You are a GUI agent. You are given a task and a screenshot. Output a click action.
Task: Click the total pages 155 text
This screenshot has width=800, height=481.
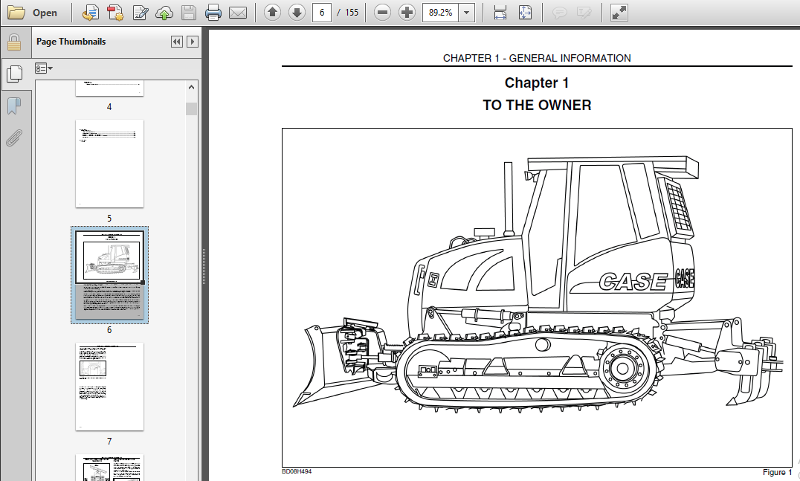352,13
